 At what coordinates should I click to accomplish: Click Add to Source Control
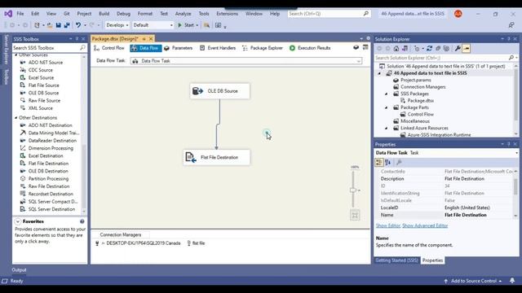pos(473,281)
